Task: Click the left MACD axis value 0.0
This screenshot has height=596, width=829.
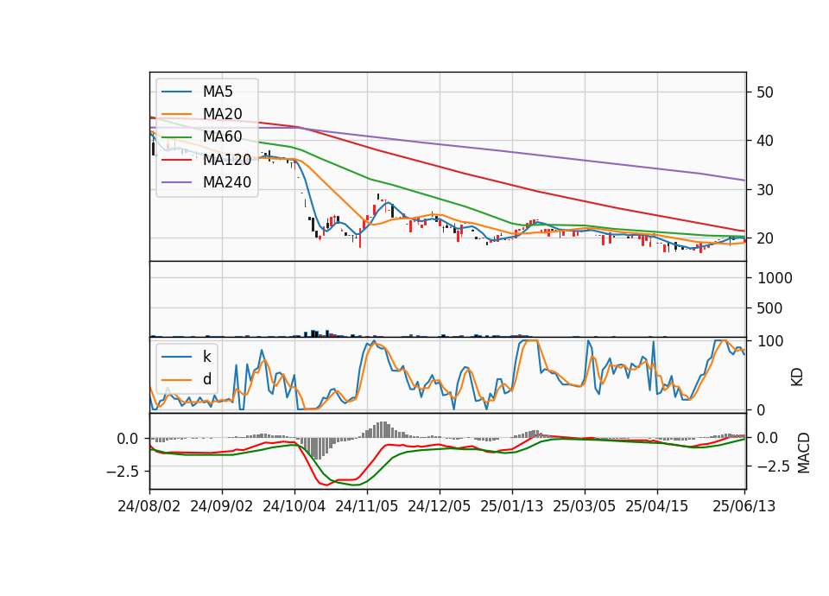Action: (128, 439)
